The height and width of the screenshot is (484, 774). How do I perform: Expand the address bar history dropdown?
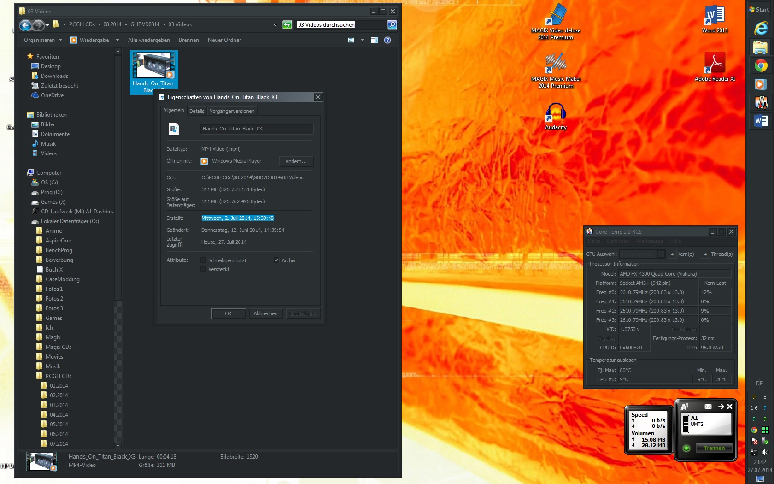click(x=276, y=25)
